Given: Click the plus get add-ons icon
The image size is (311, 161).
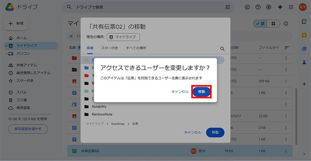Looking at the screenshot, I should [x=304, y=84].
